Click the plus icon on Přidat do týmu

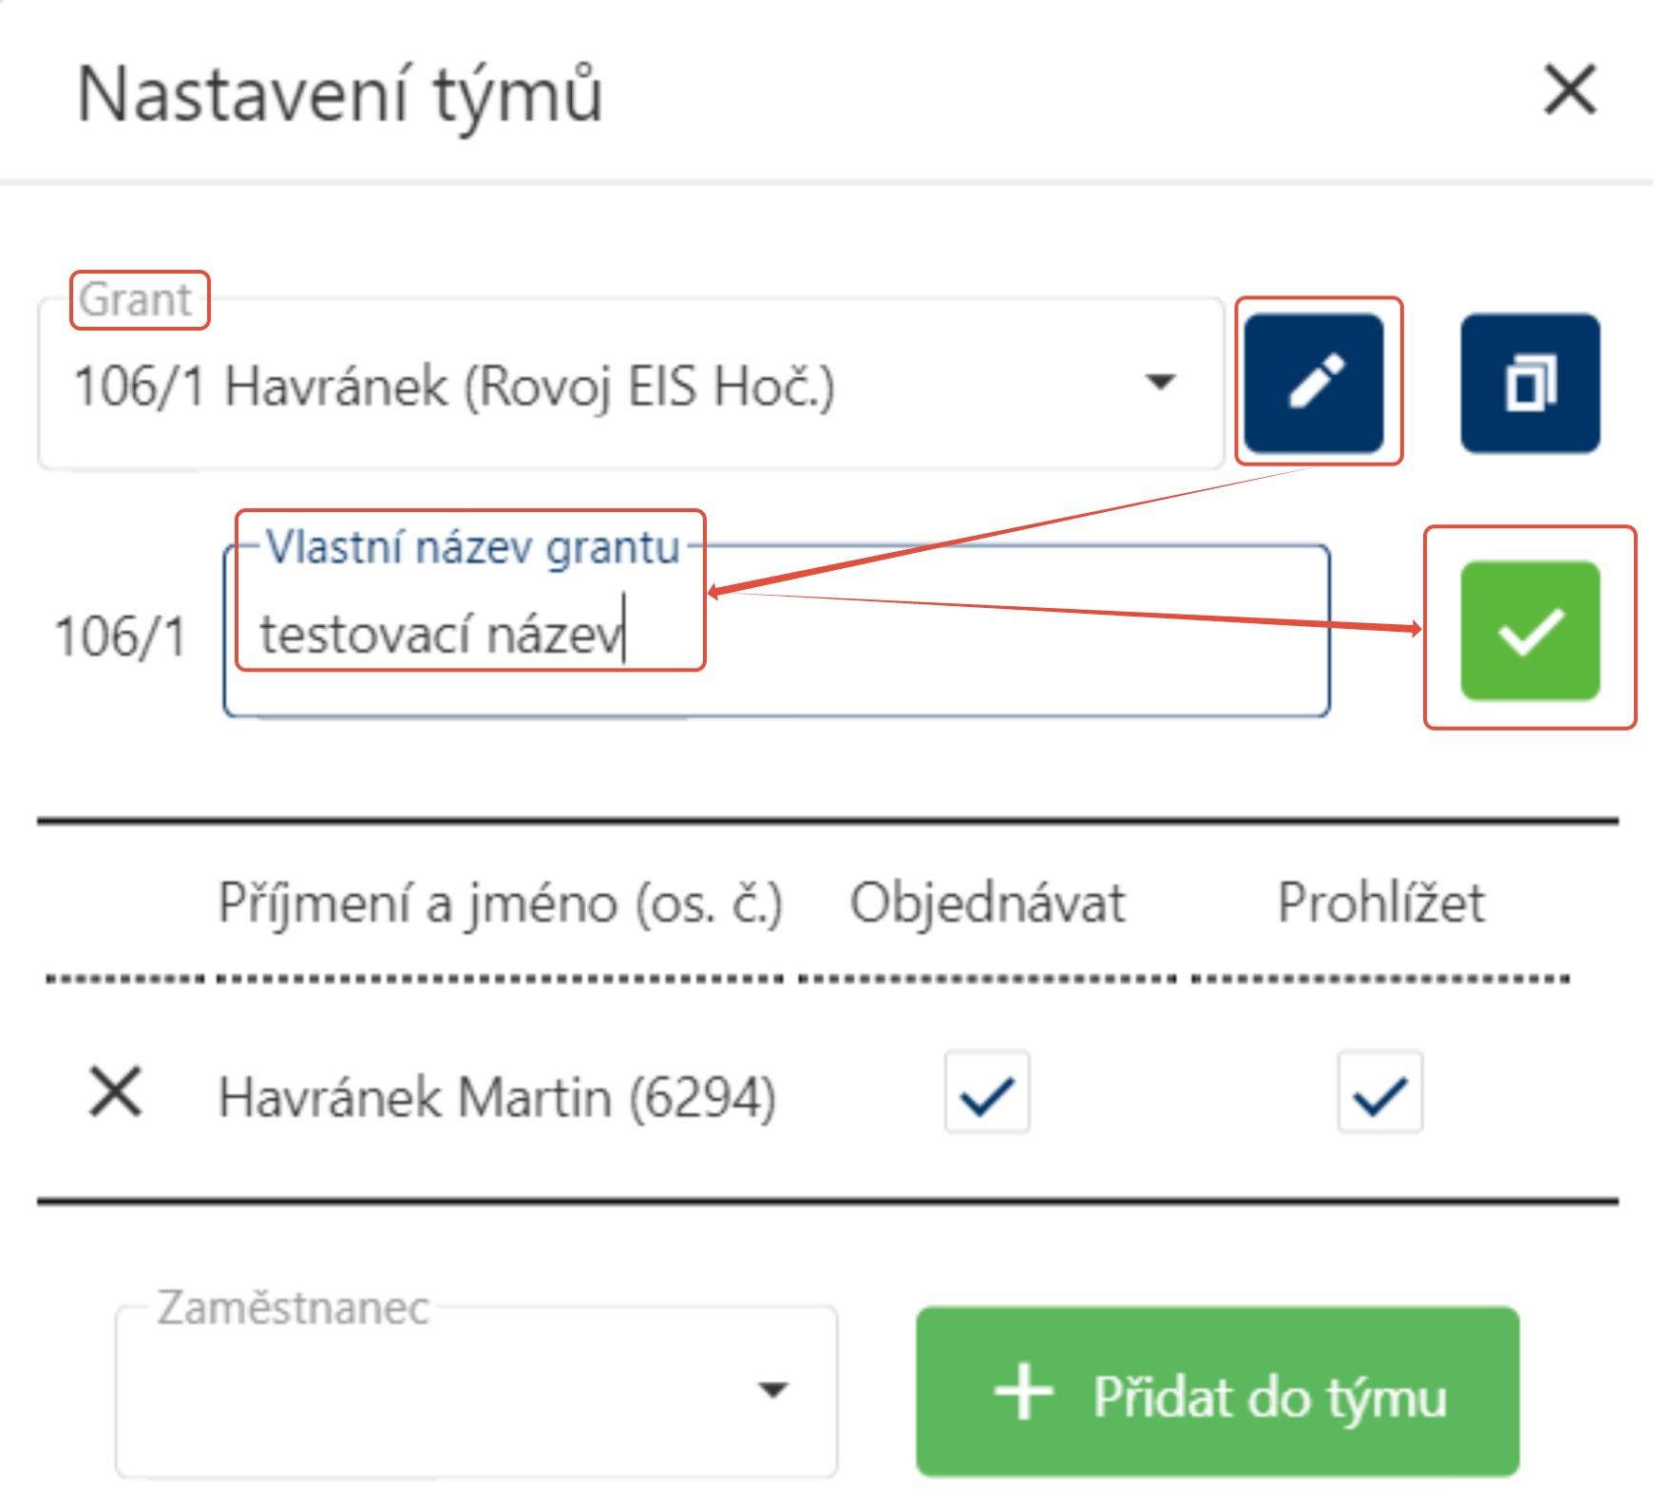pyautogui.click(x=1023, y=1393)
